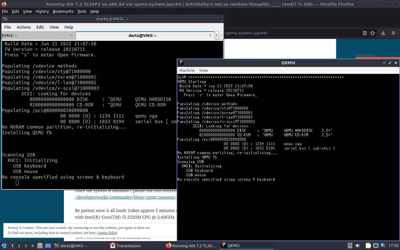Toggle Firefox reader view icon
The height and width of the screenshot is (250, 400).
[x=365, y=33]
